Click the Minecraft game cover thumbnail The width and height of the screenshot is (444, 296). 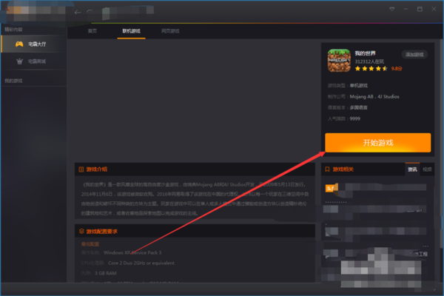click(340, 60)
